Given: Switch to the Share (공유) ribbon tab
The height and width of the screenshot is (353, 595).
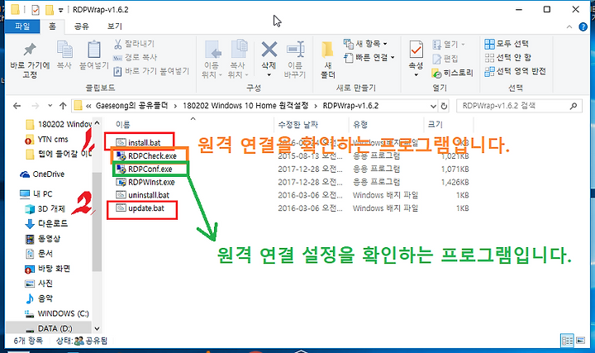Looking at the screenshot, I should (x=81, y=26).
